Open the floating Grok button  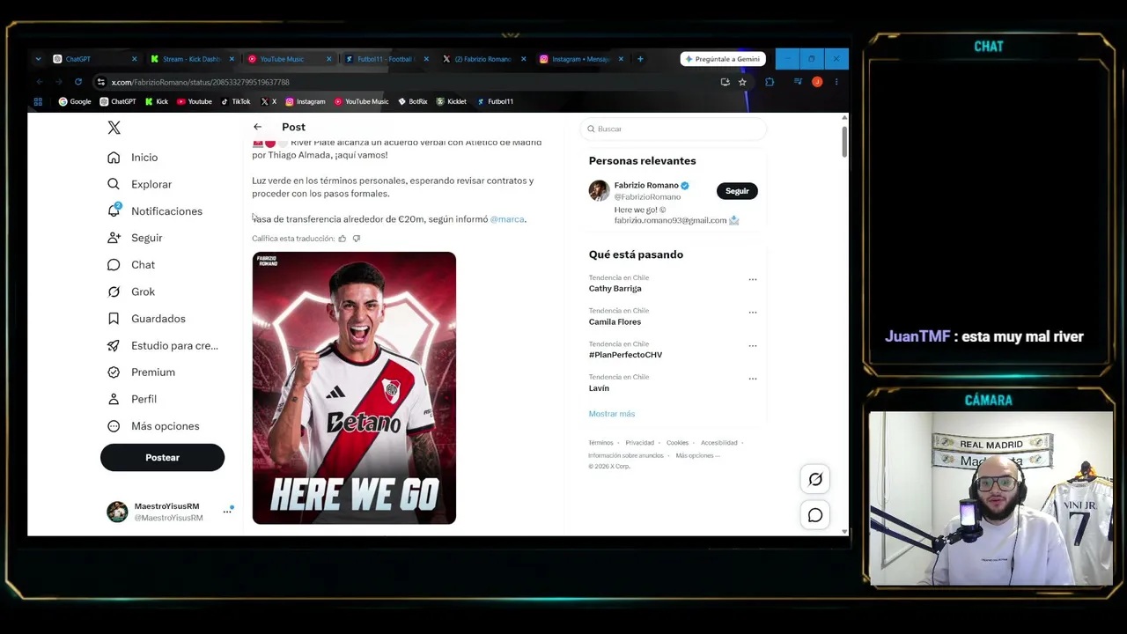coord(815,480)
